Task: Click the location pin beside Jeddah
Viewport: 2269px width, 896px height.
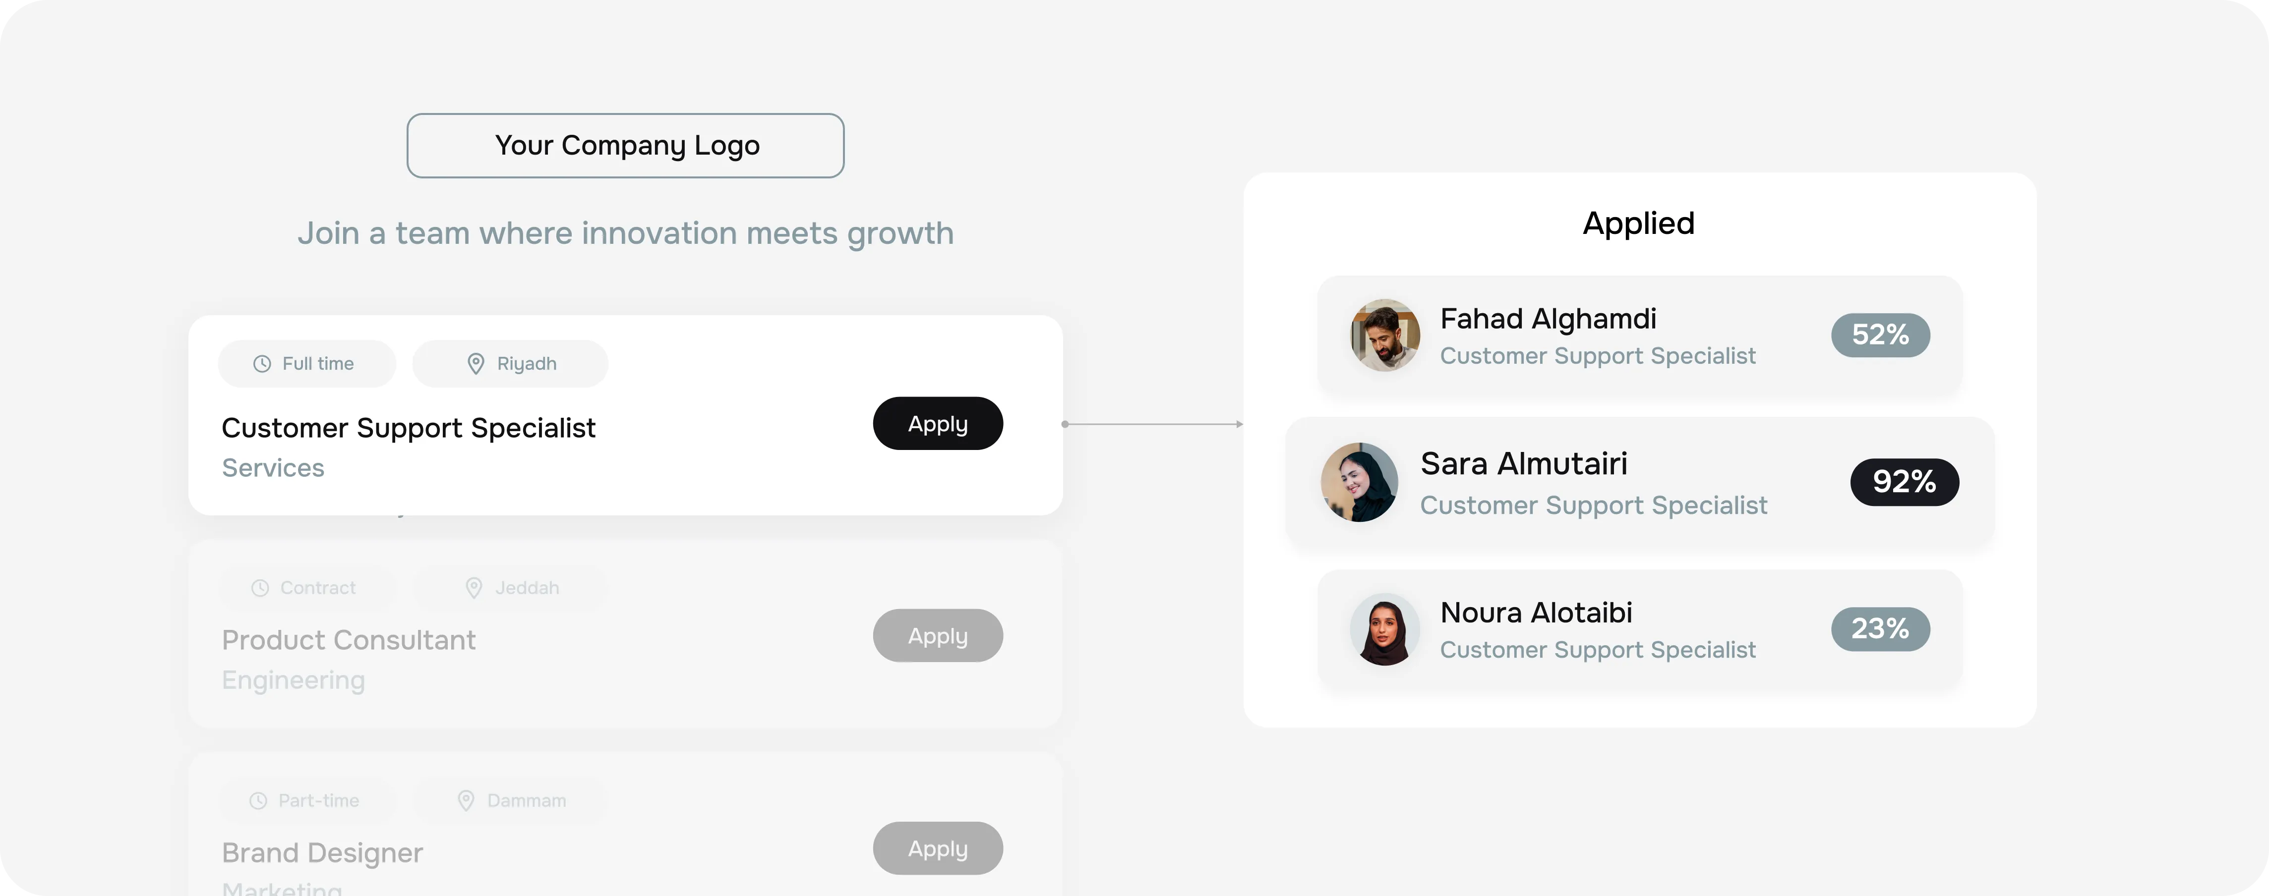Action: click(474, 588)
